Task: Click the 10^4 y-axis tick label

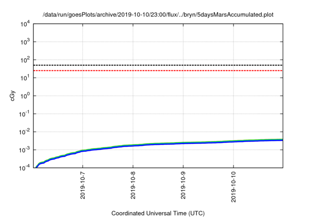Action: tap(25, 24)
